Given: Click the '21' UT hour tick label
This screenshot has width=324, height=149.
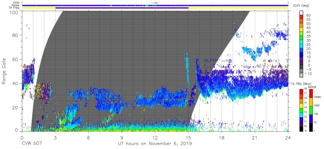Looking at the screenshot, I should click(255, 137).
